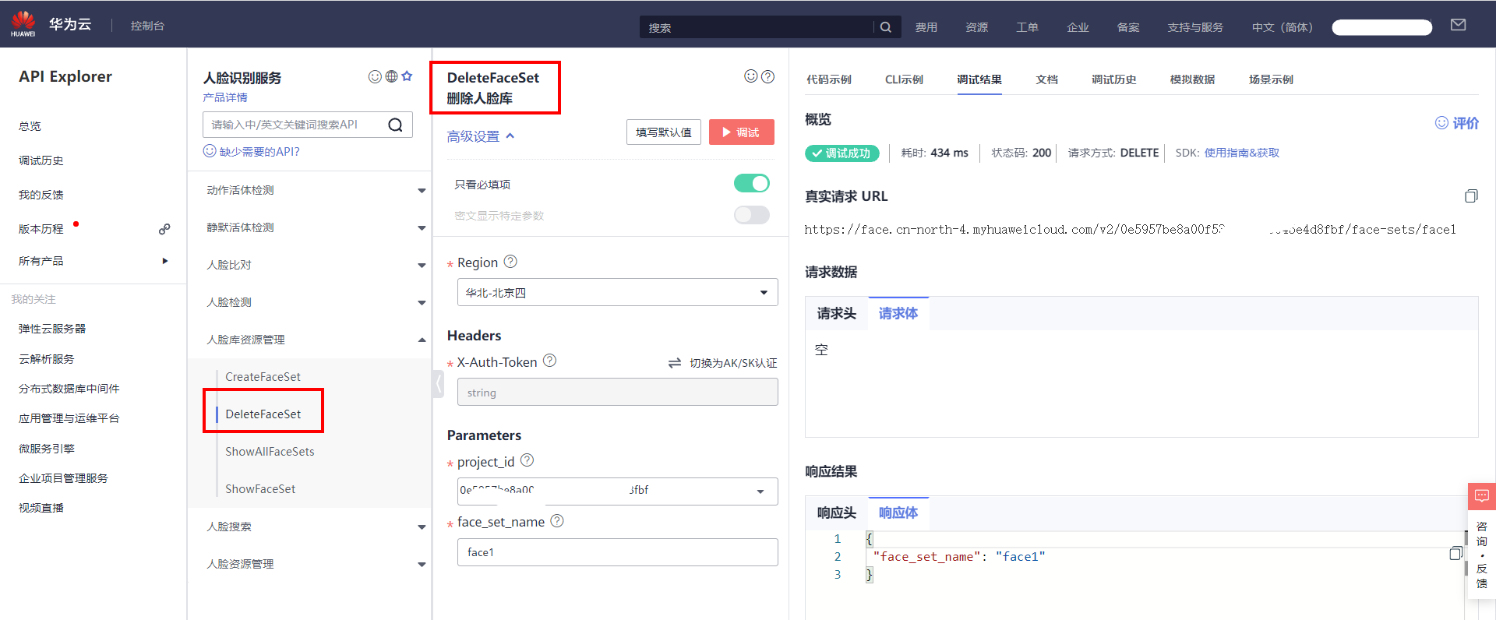The image size is (1496, 620).
Task: Open the project_id dropdown
Action: pyautogui.click(x=617, y=491)
